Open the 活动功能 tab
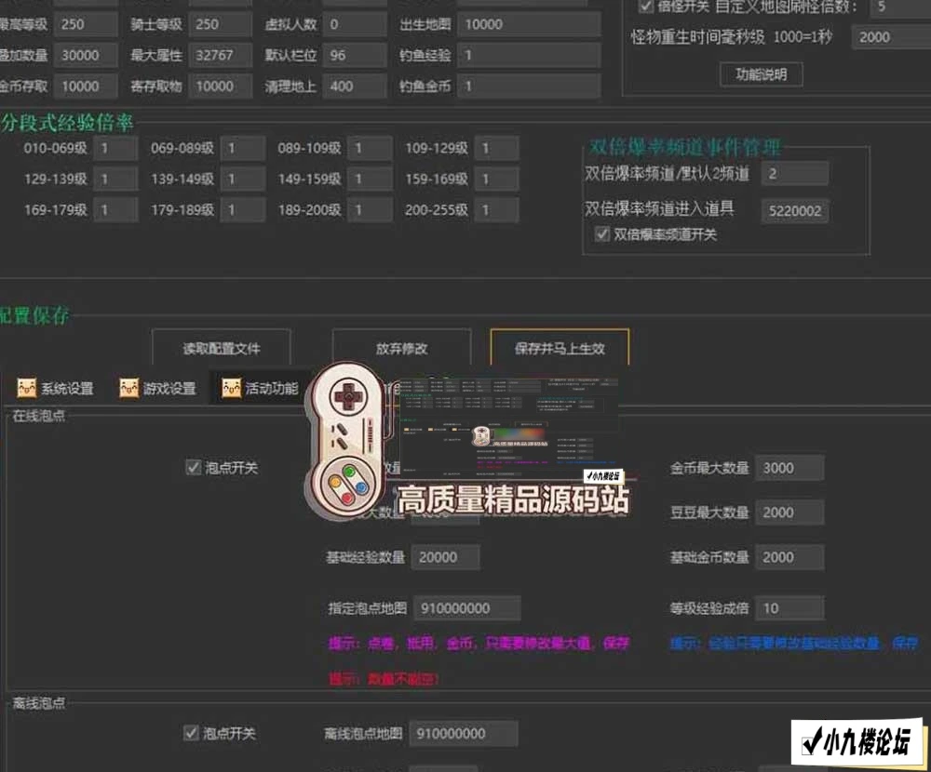This screenshot has height=772, width=931. (260, 389)
